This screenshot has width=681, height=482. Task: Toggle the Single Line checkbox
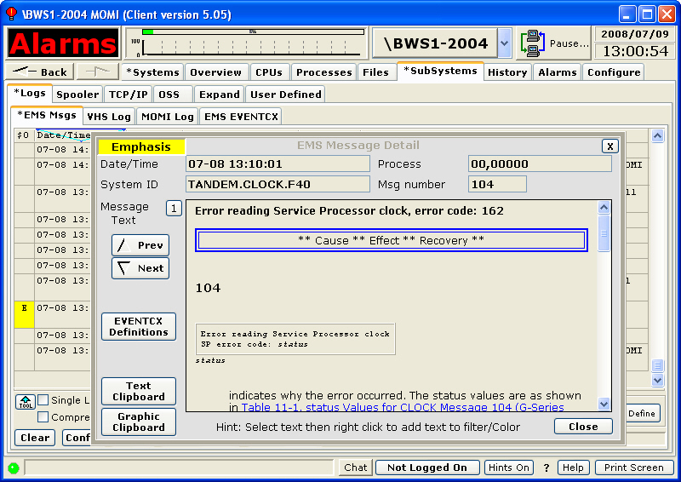(43, 400)
